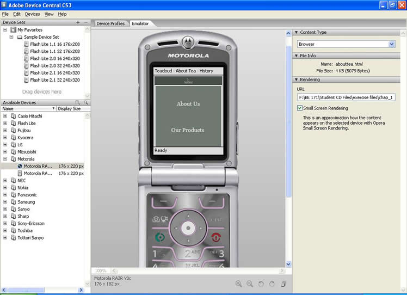Click the center select key on phone

pyautogui.click(x=188, y=228)
